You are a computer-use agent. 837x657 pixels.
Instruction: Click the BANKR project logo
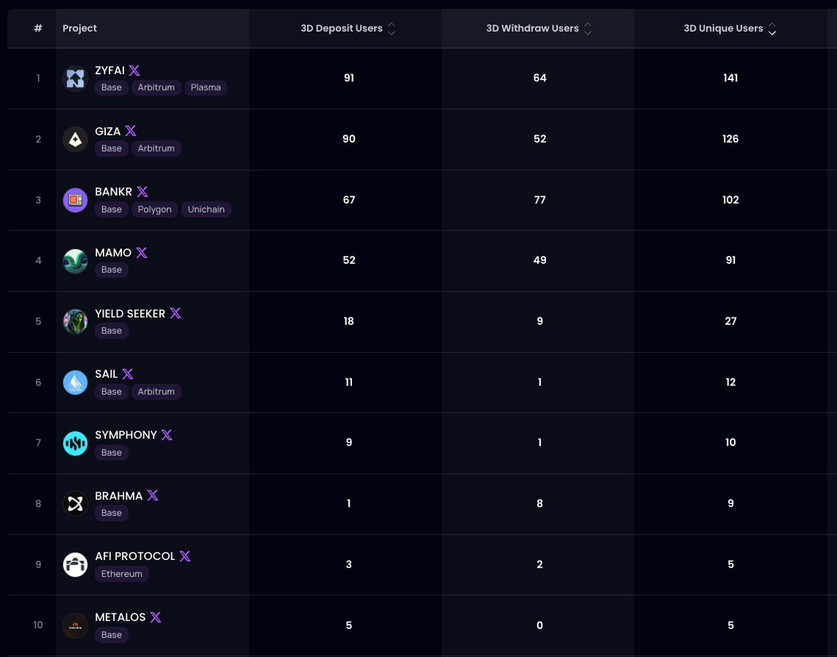(x=75, y=200)
